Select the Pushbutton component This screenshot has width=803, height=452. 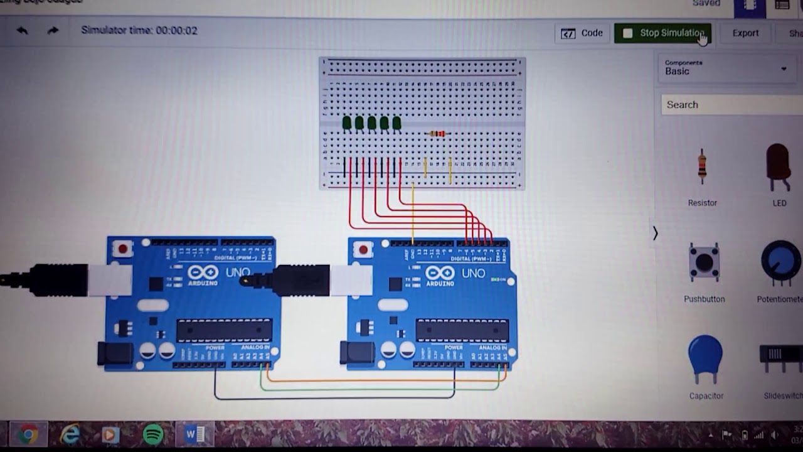704,273
